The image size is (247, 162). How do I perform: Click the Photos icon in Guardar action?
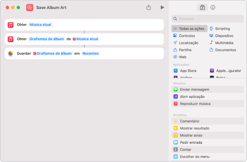coord(11,53)
